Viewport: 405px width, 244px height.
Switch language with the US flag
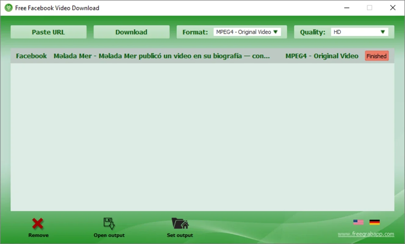(358, 222)
